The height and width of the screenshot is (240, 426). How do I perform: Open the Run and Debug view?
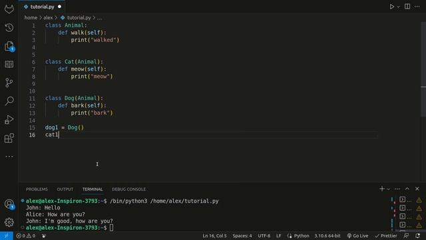[x=9, y=119]
